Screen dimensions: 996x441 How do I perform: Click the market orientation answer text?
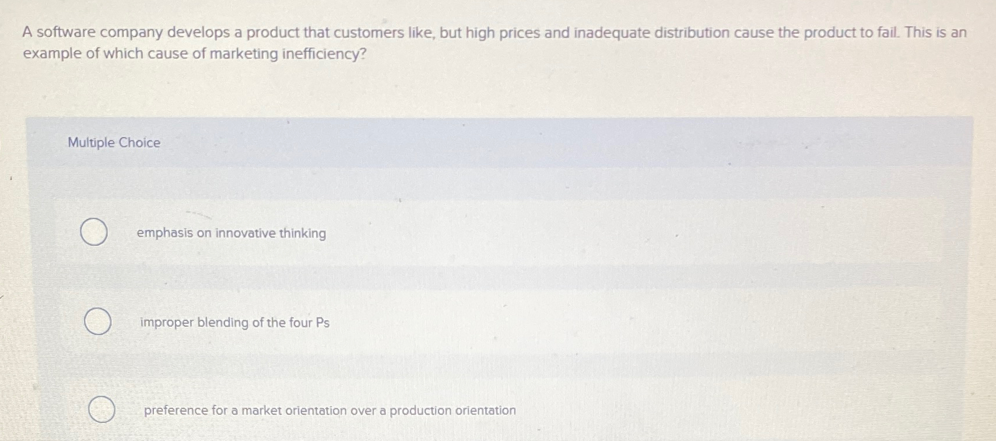pos(328,411)
